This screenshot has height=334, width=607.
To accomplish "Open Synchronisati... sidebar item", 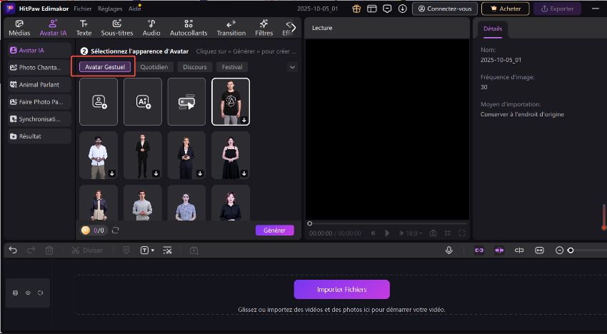I will click(39, 119).
